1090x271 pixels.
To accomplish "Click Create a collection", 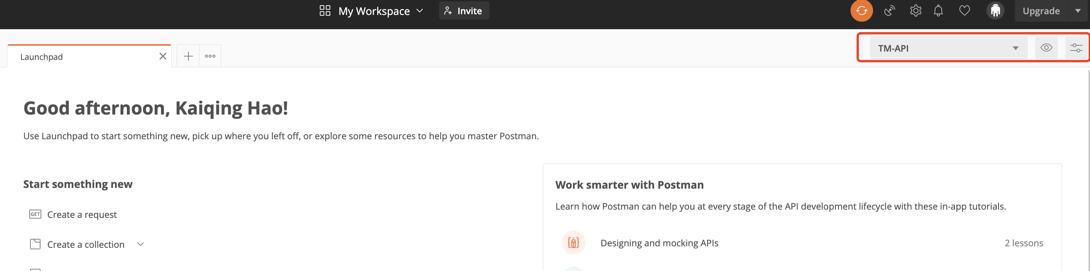I will (86, 244).
